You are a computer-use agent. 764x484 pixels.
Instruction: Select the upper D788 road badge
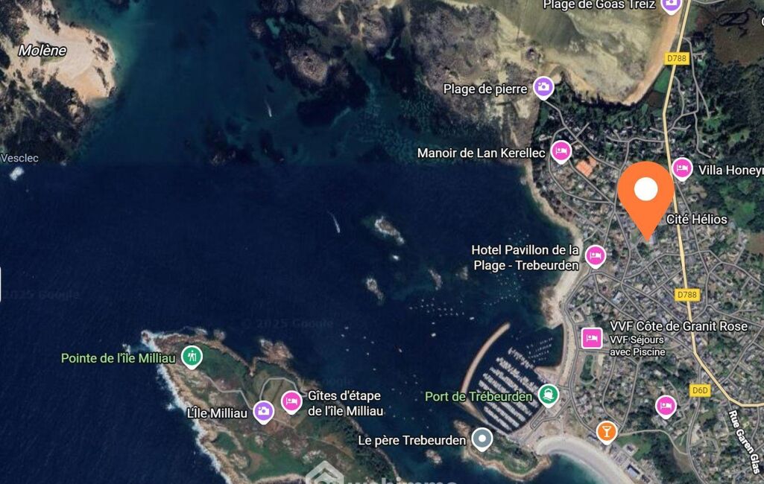point(677,58)
